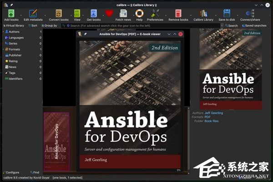Screen dimensions: 273x182
Task: Open the Group by menu
Action: point(49,25)
